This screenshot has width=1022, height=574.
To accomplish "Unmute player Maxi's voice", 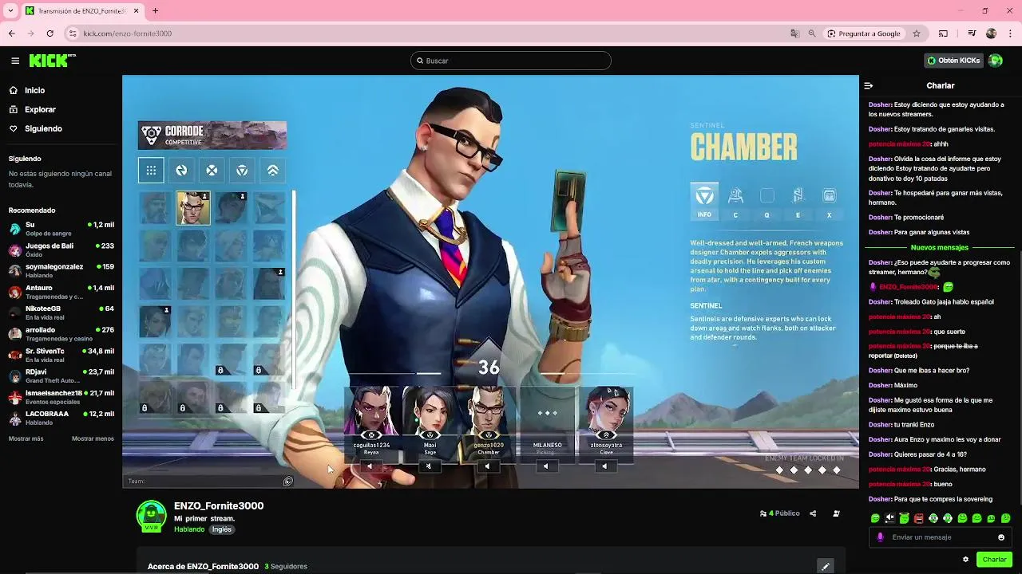I will coord(429,466).
